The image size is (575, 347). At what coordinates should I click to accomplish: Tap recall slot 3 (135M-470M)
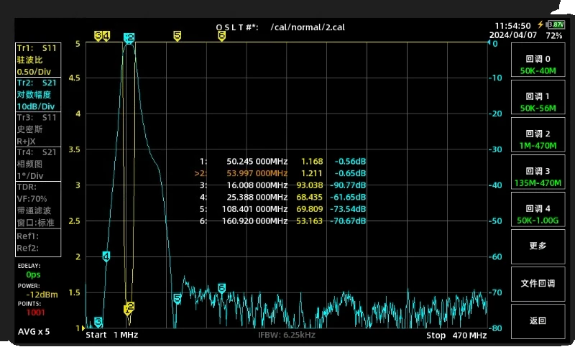tap(538, 172)
